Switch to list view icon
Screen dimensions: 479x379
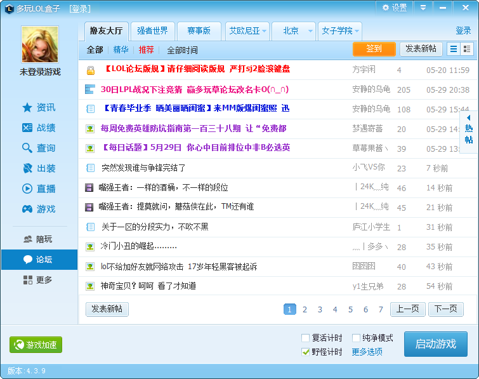coord(454,49)
